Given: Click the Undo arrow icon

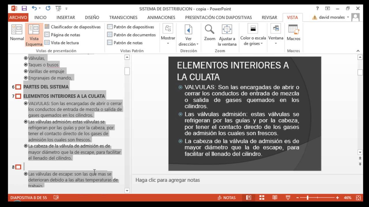Looking at the screenshot, I should pos(34,8).
